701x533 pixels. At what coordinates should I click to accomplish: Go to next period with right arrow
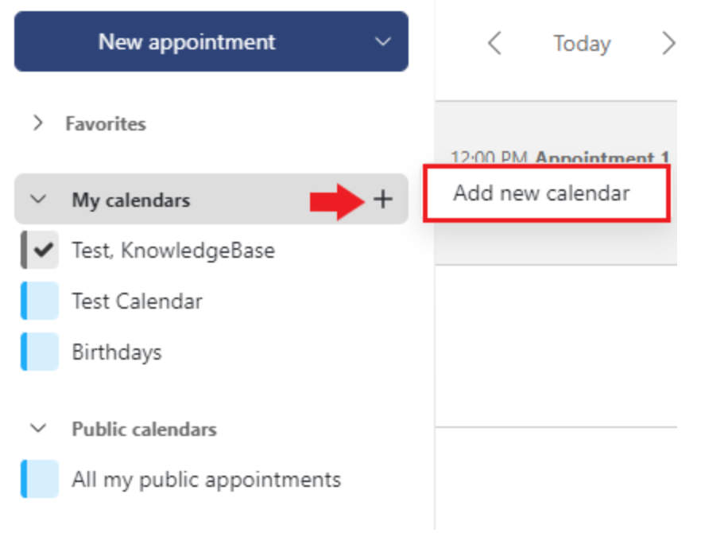(x=668, y=43)
